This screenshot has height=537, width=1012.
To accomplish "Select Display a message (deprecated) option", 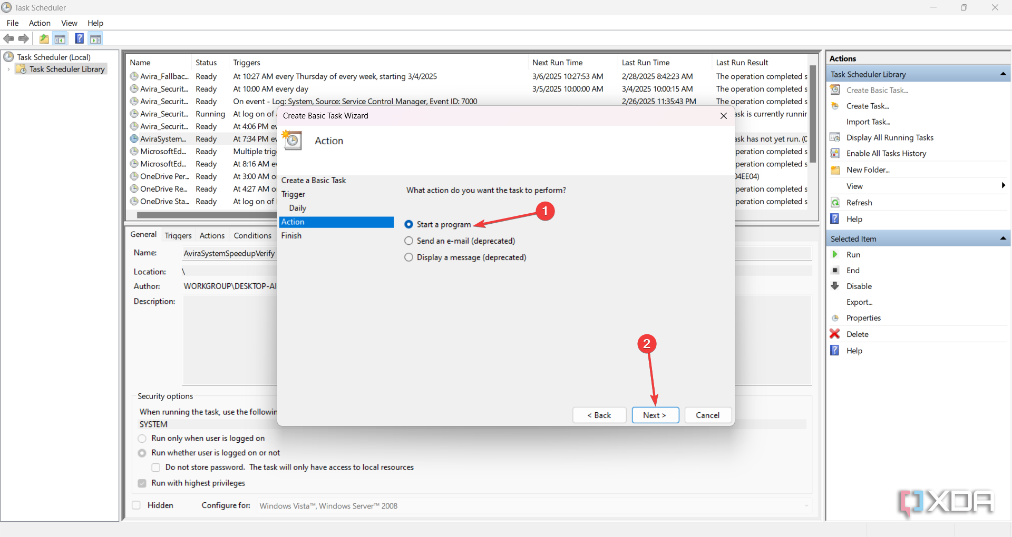I will (408, 257).
